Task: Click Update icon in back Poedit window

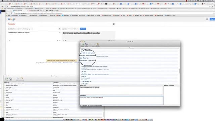Action: (x=10, y=79)
